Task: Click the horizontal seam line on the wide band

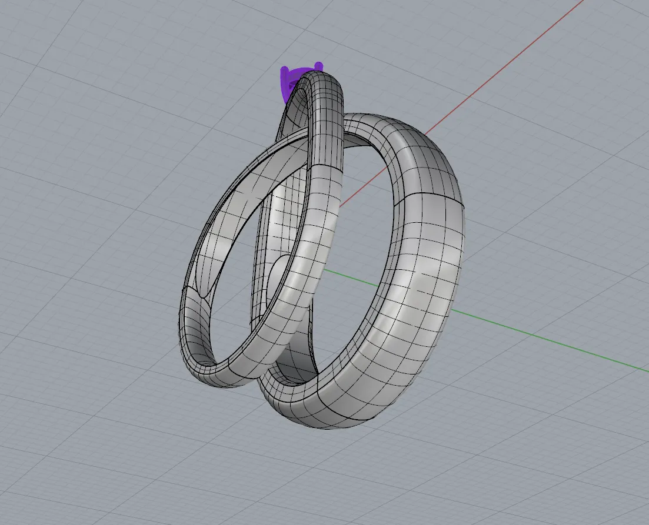Action: 430,196
